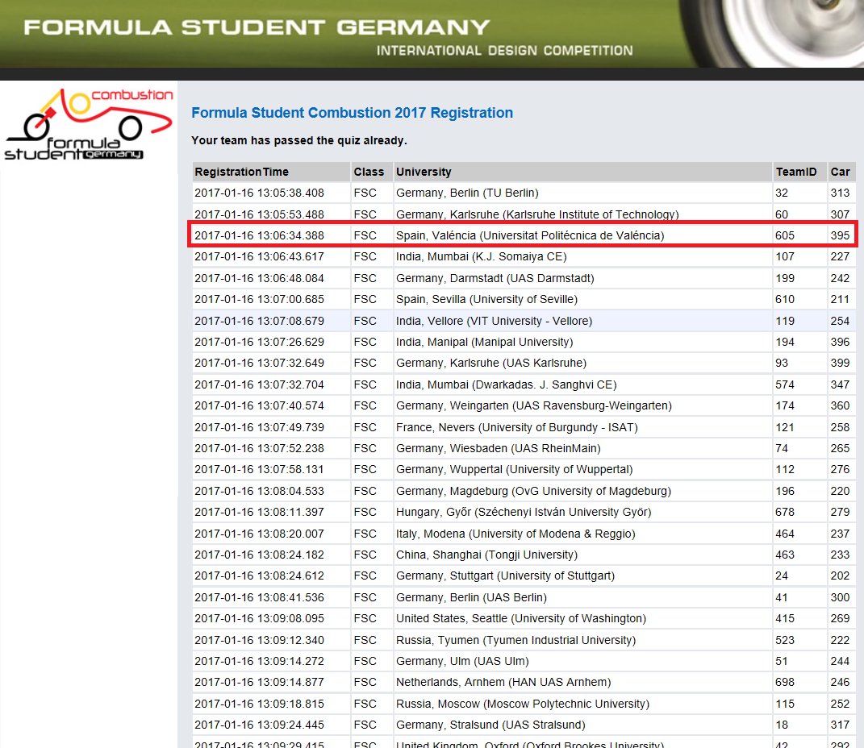Click the University of Wuppertal entry

(514, 469)
